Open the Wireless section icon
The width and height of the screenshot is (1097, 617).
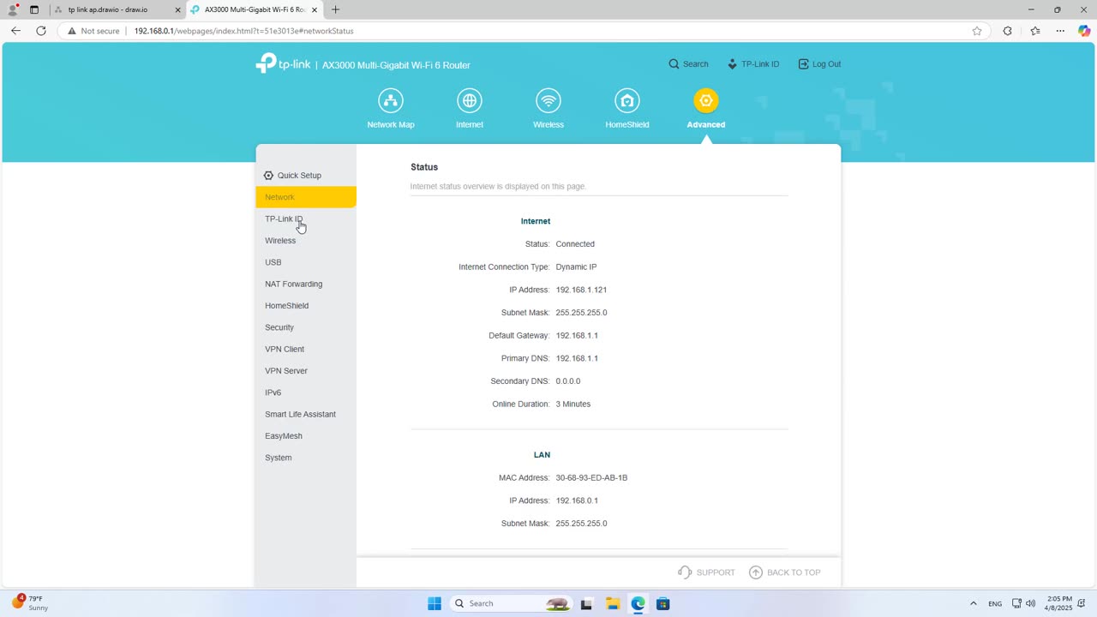(x=548, y=101)
